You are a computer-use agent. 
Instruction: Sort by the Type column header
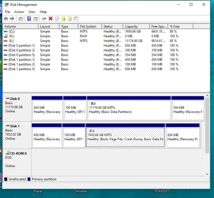(x=69, y=26)
